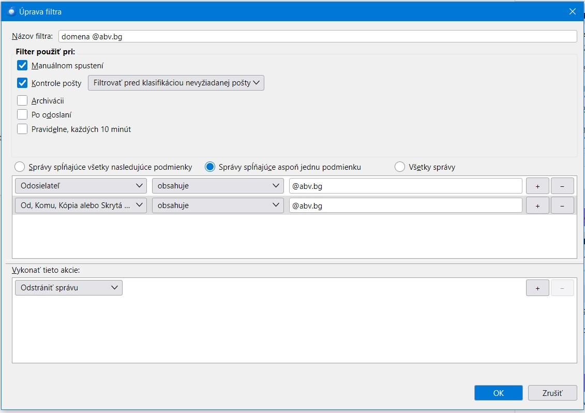Expand the Odosielateľ field dropdown
Screen dimensions: 585x413
tap(81, 186)
